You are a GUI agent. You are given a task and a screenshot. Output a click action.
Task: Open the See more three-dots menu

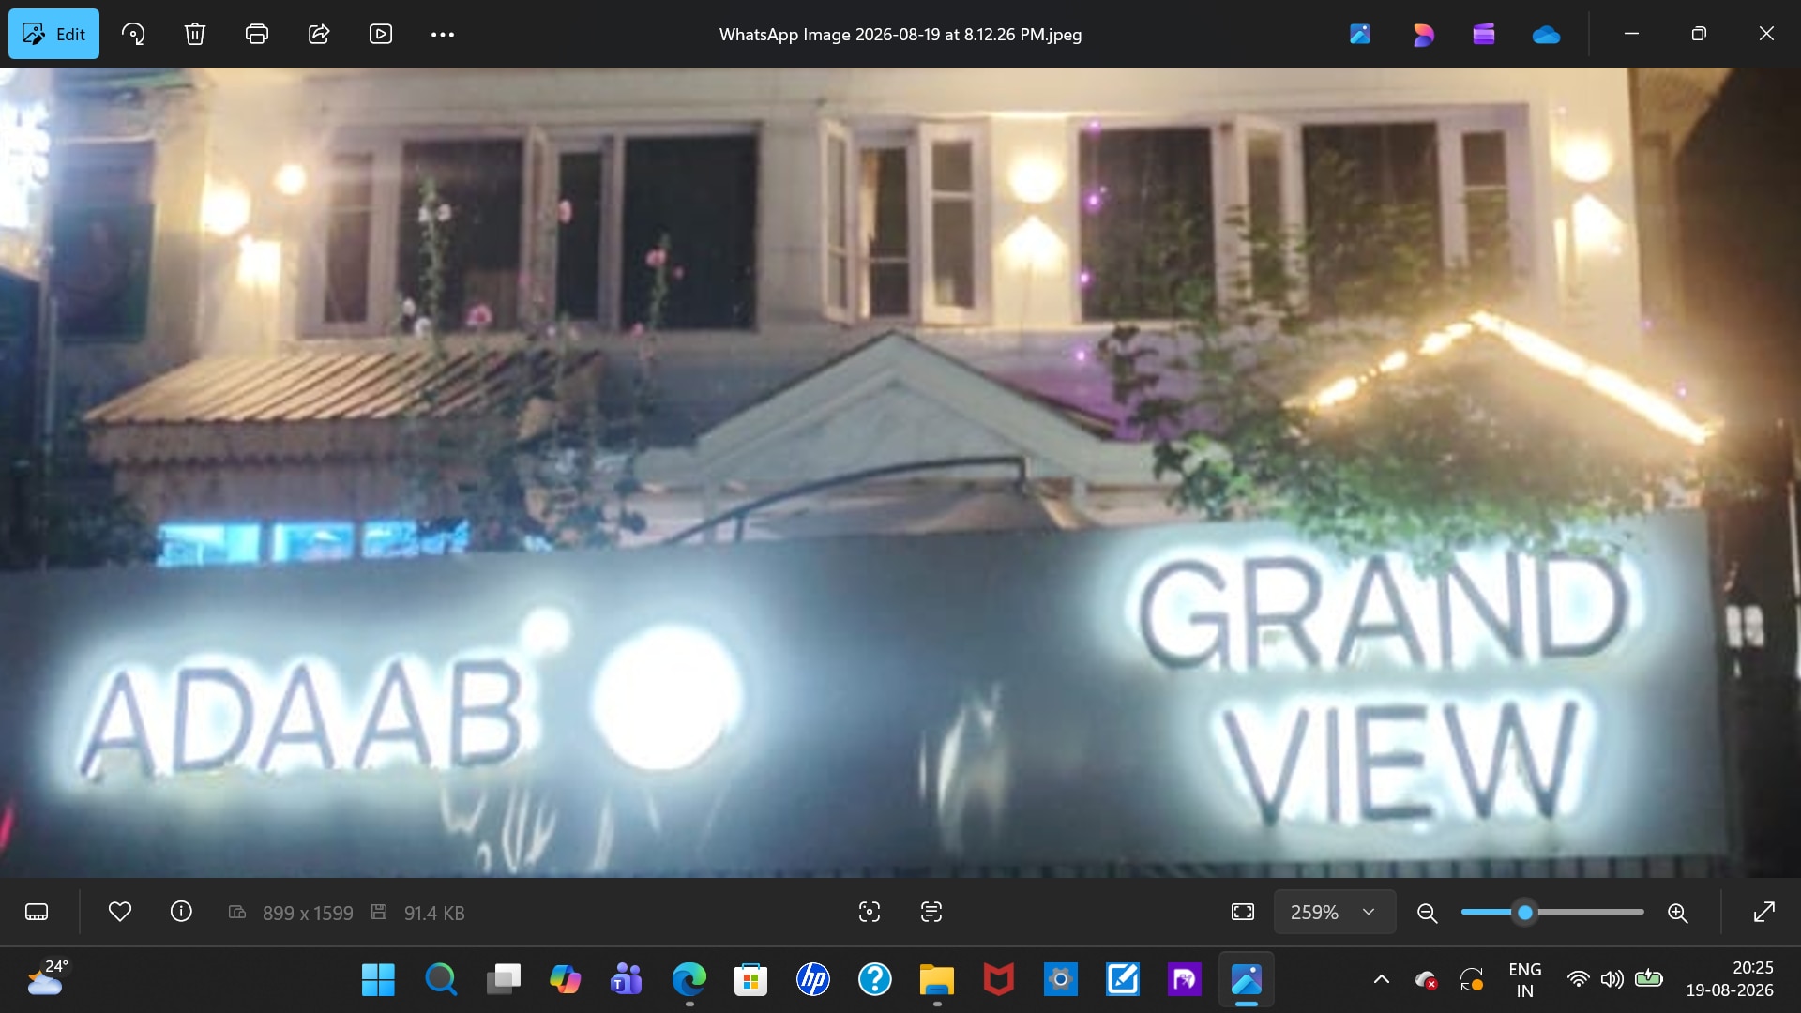click(x=443, y=34)
